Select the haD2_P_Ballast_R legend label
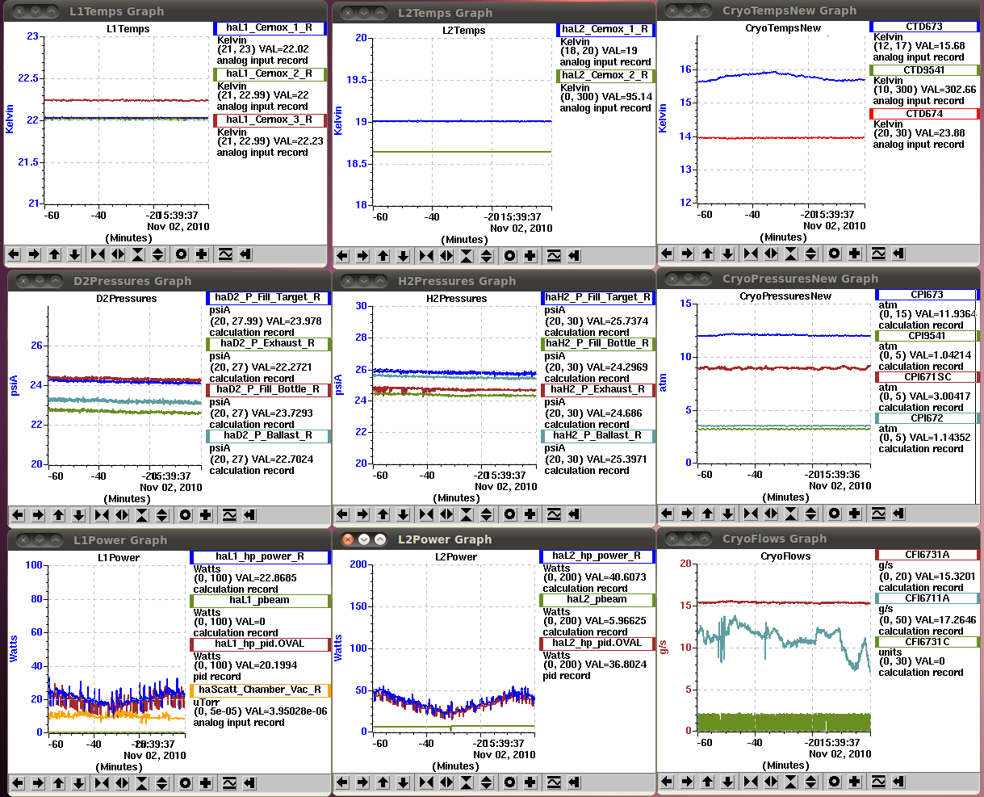 268,435
